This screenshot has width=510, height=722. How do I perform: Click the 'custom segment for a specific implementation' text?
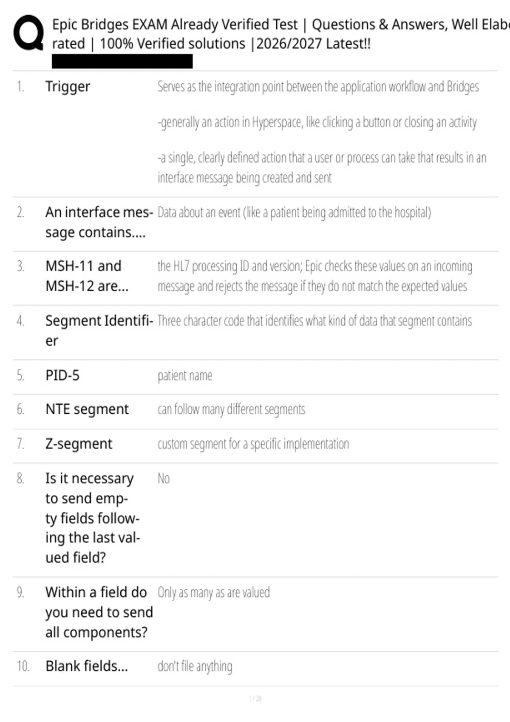(253, 444)
